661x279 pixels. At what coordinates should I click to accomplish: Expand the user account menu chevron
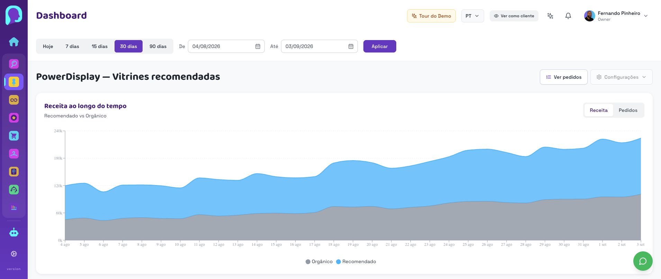coord(646,16)
